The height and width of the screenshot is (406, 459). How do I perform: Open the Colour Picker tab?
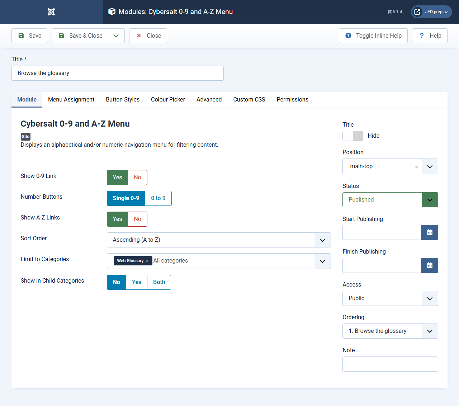click(x=168, y=100)
